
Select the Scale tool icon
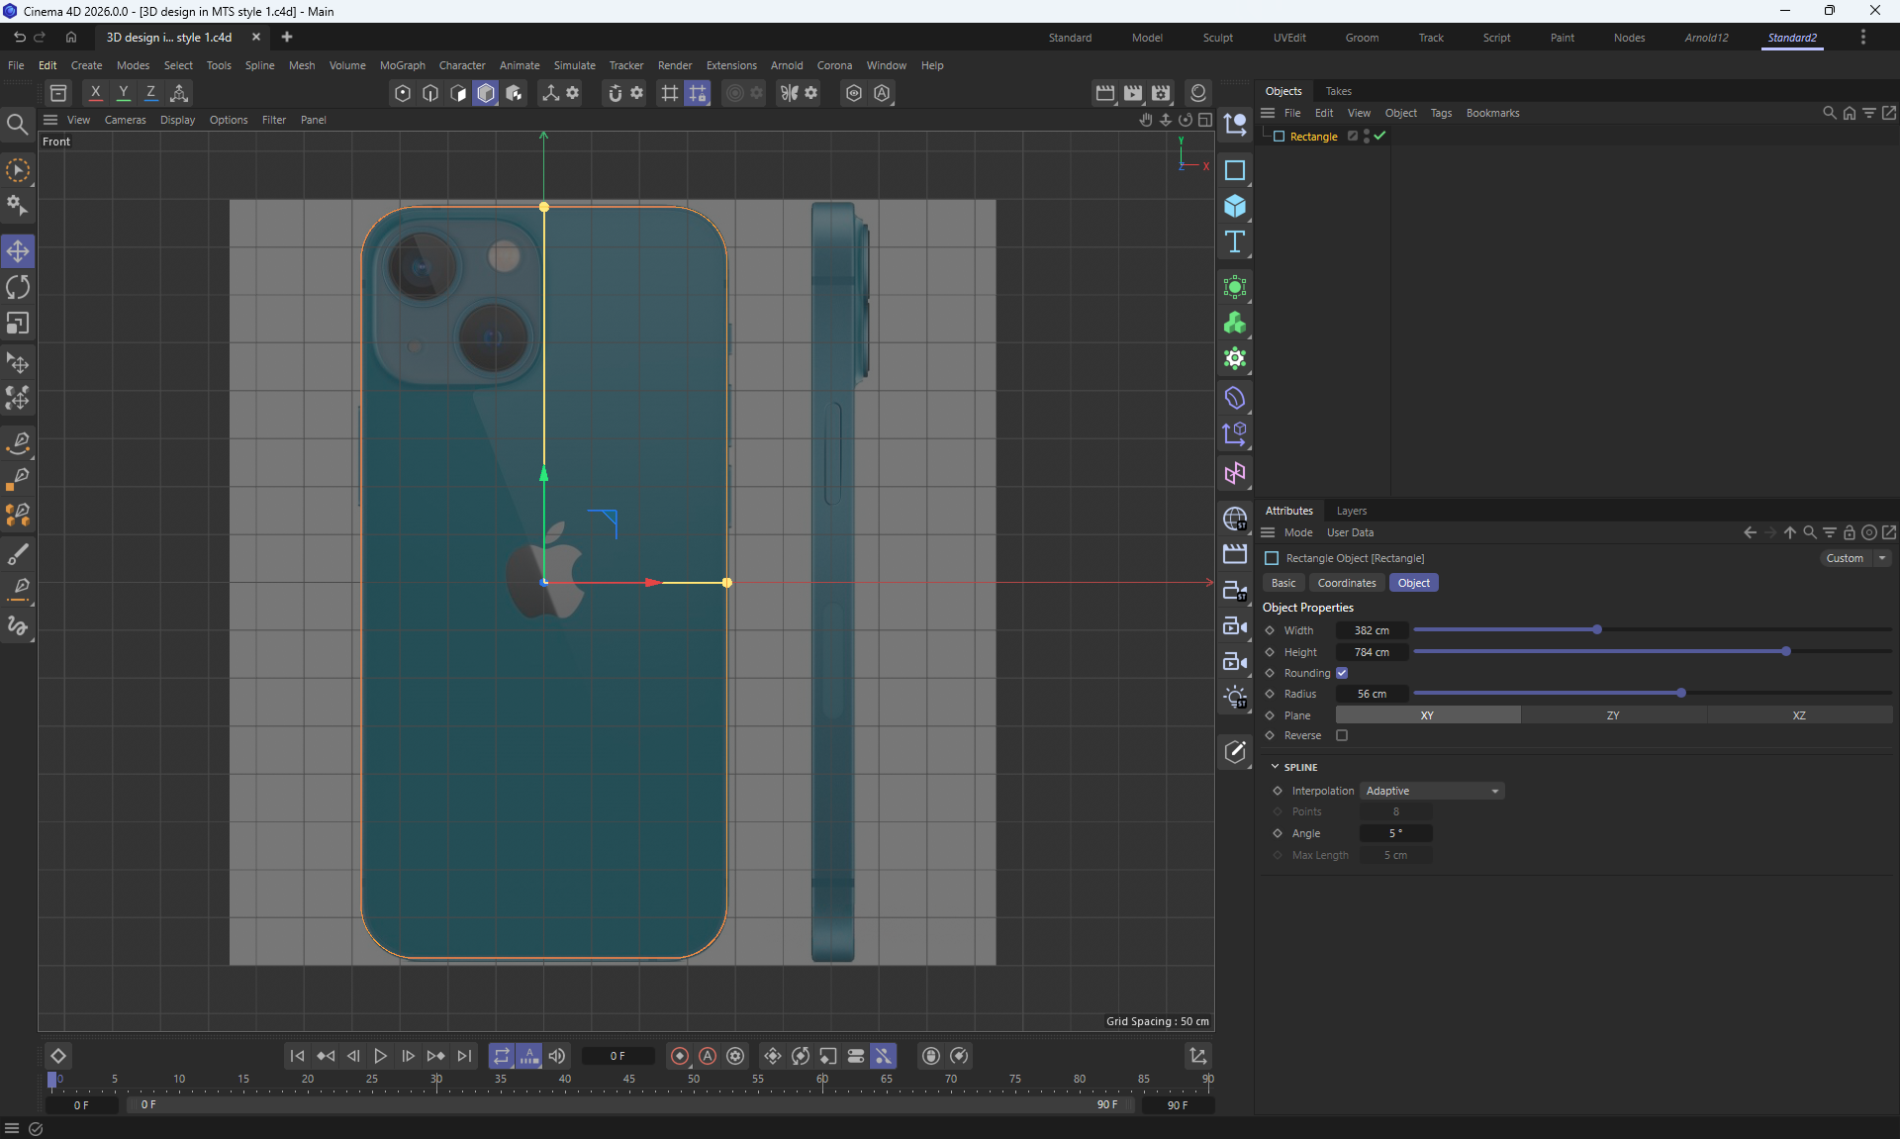click(18, 324)
